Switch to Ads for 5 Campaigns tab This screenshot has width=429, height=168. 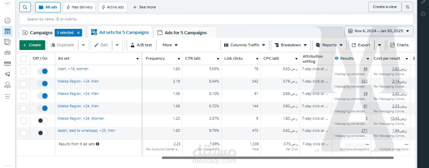click(x=185, y=33)
